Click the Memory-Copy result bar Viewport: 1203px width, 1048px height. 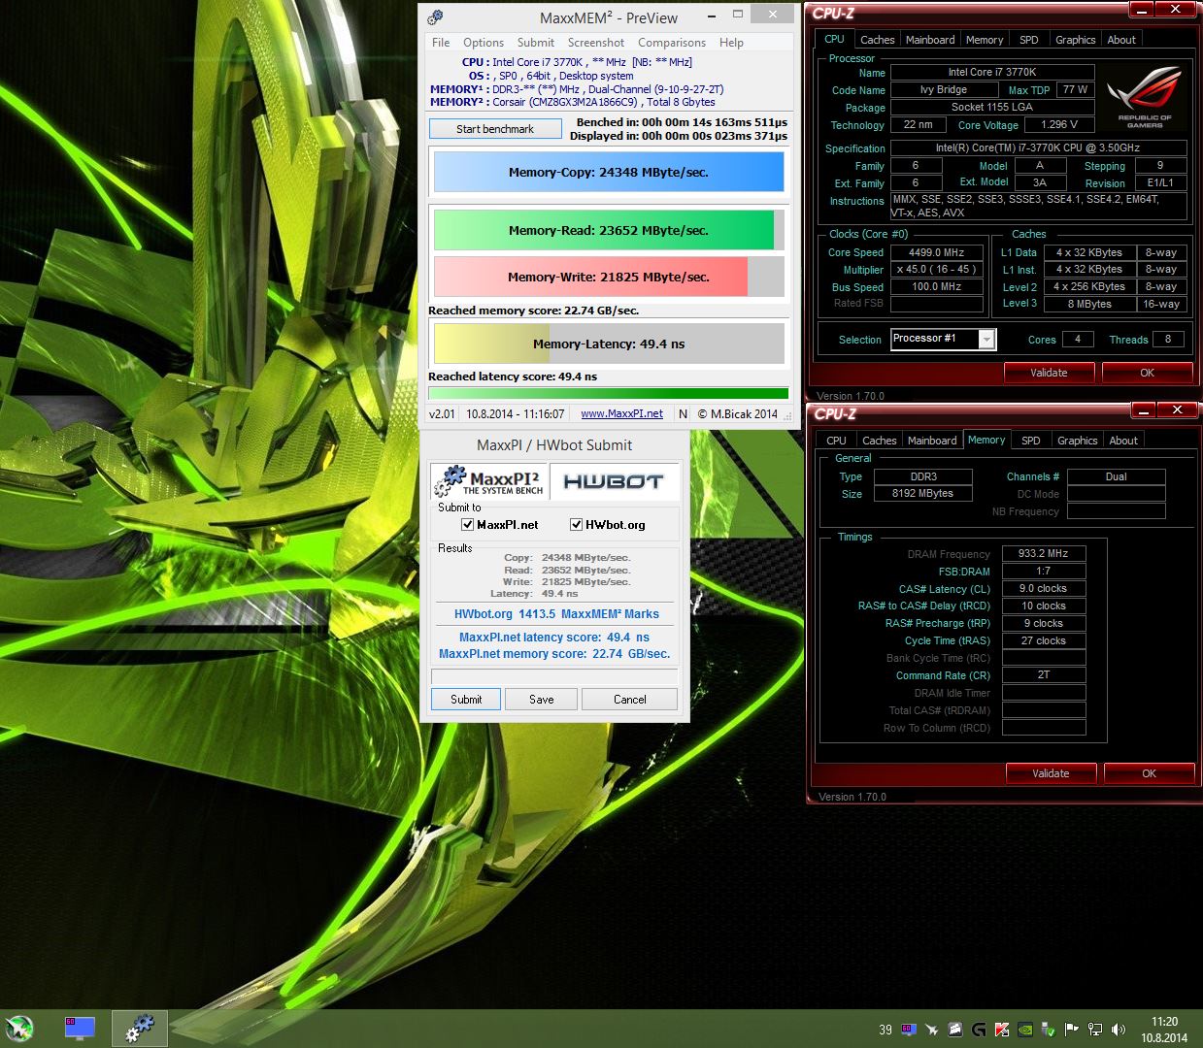point(609,173)
